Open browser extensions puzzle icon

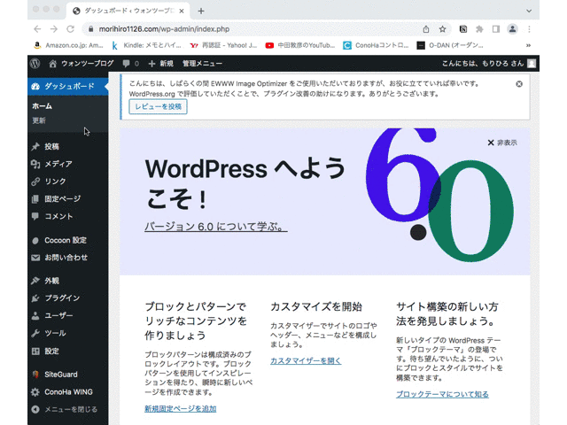[479, 29]
